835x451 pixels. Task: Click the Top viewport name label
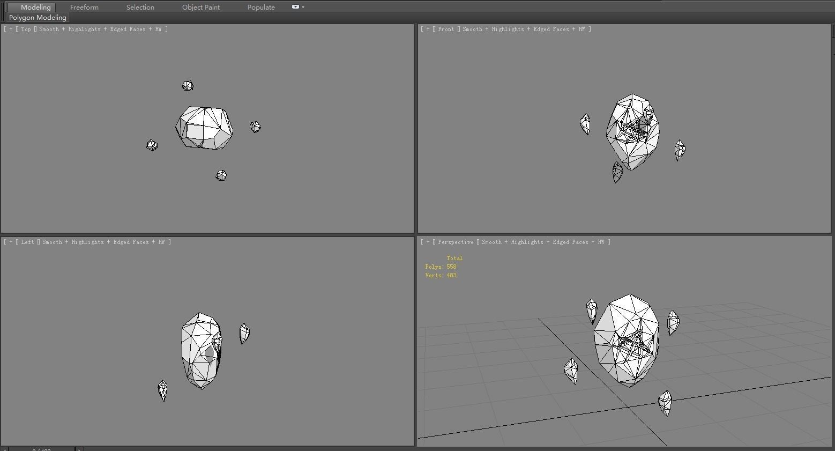coord(26,29)
